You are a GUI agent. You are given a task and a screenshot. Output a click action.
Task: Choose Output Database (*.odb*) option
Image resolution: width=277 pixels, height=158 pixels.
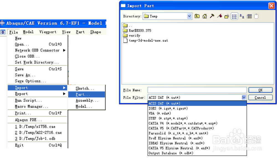pyautogui.click(x=197, y=153)
